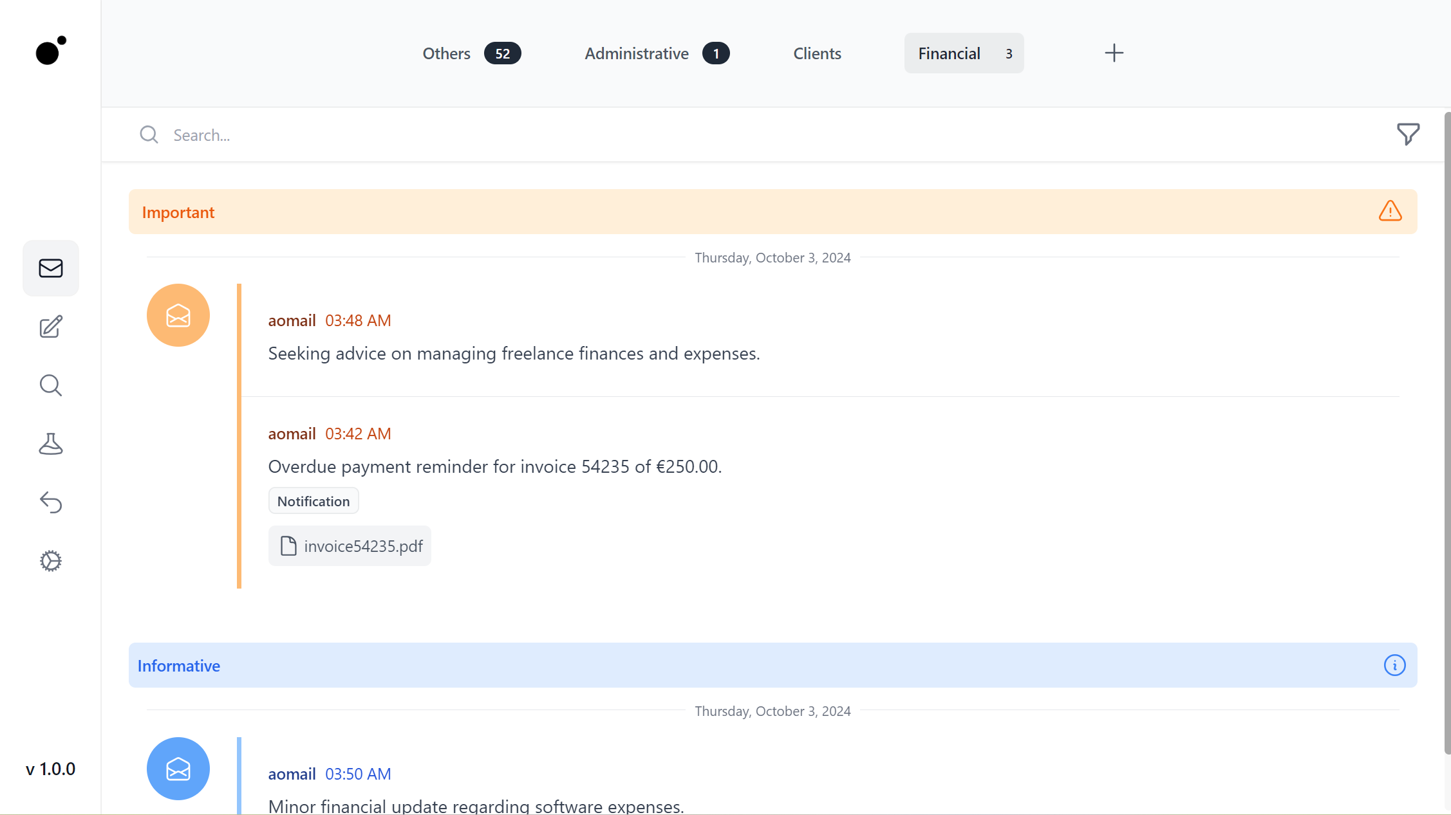Click the lab/experiments icon in sidebar

coord(51,443)
